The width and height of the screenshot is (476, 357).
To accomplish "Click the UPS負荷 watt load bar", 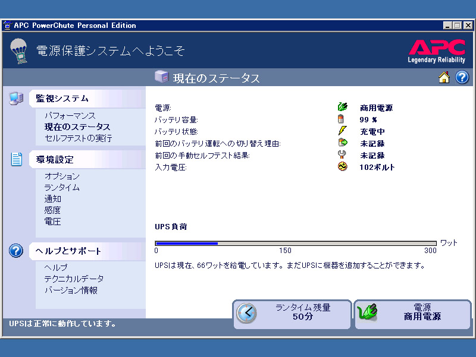I will [295, 243].
